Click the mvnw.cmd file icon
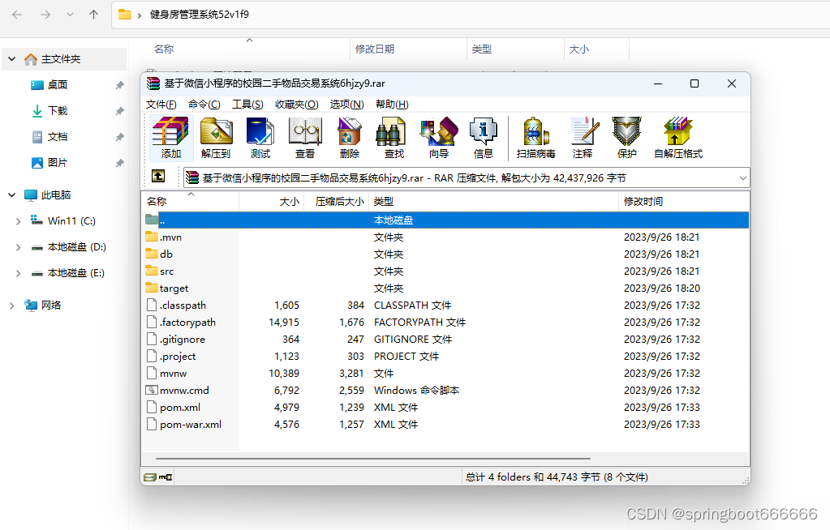Image resolution: width=830 pixels, height=530 pixels. pyautogui.click(x=152, y=391)
